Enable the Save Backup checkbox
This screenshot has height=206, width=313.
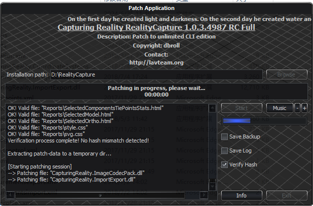pos(224,136)
